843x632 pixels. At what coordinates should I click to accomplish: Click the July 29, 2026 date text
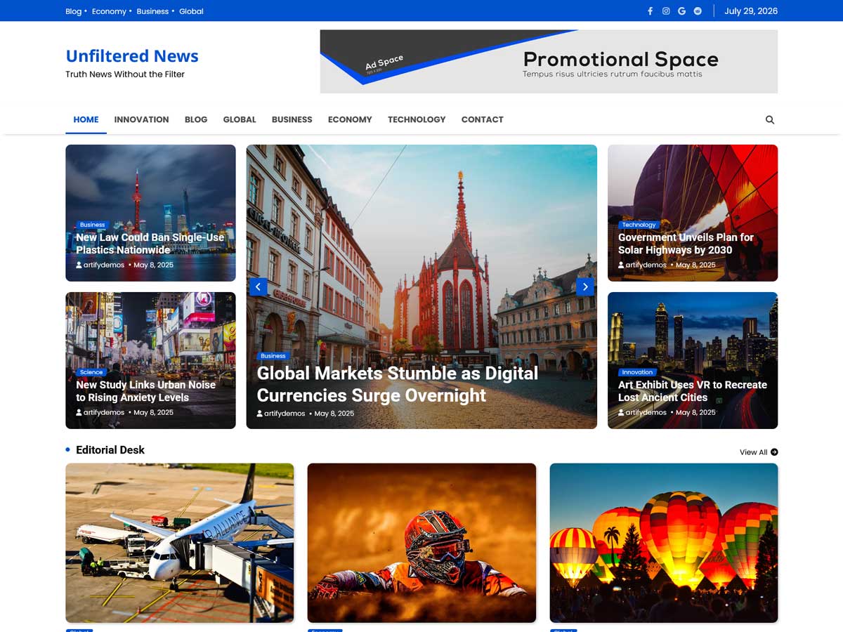pos(751,11)
